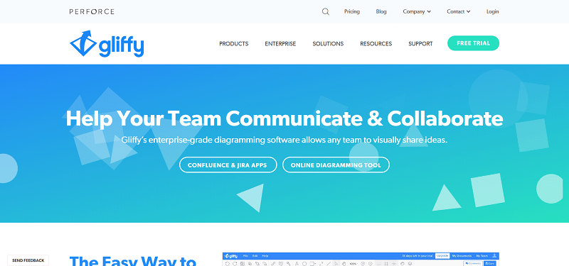The height and width of the screenshot is (266, 569).
Task: Click the zoom in icon in the editor screenshot
Action: tap(363, 264)
